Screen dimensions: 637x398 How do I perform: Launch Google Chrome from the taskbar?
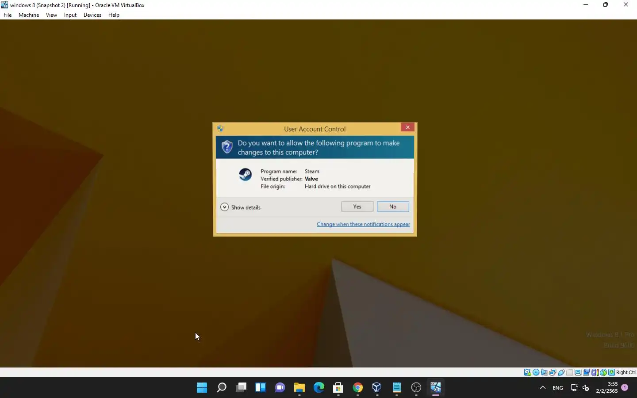click(358, 388)
